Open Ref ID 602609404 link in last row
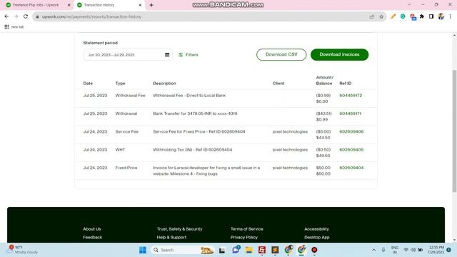Viewport: 457px width, 257px height. pyautogui.click(x=351, y=168)
